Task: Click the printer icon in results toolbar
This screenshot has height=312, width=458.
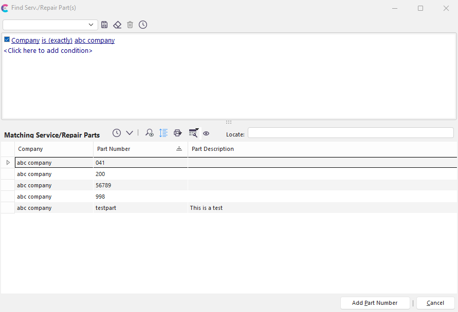Action: coord(178,133)
